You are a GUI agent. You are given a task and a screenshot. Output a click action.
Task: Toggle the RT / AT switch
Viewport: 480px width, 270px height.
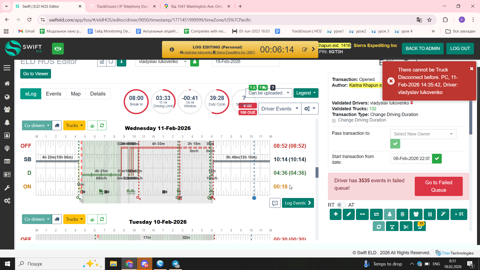pyautogui.click(x=341, y=205)
